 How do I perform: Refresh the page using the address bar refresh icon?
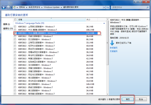[107, 7]
